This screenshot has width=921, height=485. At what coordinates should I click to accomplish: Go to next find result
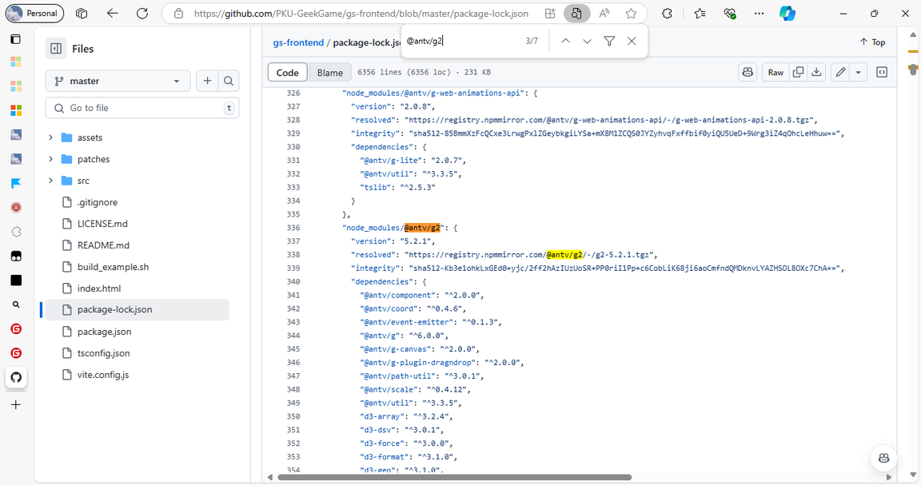(x=587, y=41)
